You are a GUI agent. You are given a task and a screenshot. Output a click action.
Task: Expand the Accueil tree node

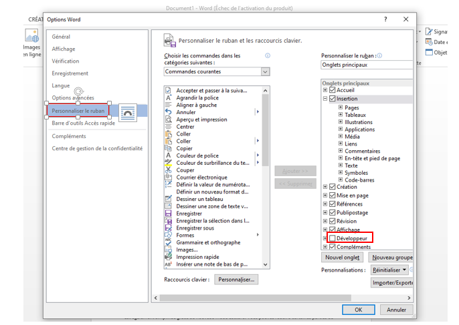(325, 90)
